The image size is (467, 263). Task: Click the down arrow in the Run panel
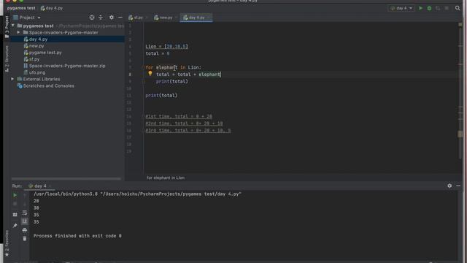pyautogui.click(x=25, y=204)
